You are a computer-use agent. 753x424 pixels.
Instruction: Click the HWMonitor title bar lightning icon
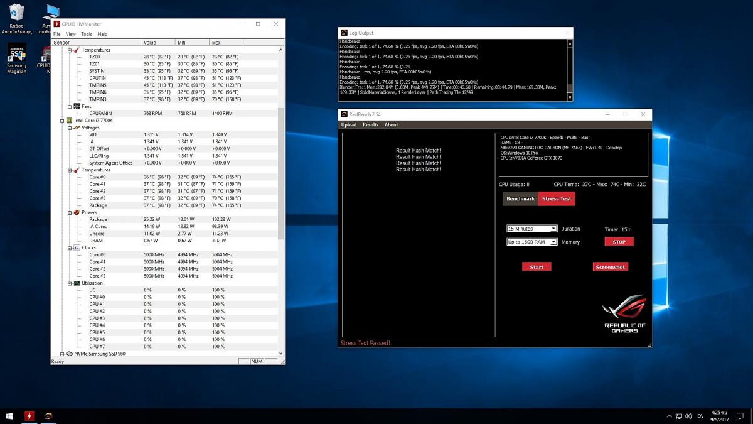(57, 24)
